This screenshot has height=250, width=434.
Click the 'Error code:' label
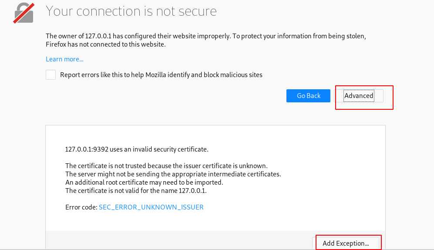coord(81,207)
